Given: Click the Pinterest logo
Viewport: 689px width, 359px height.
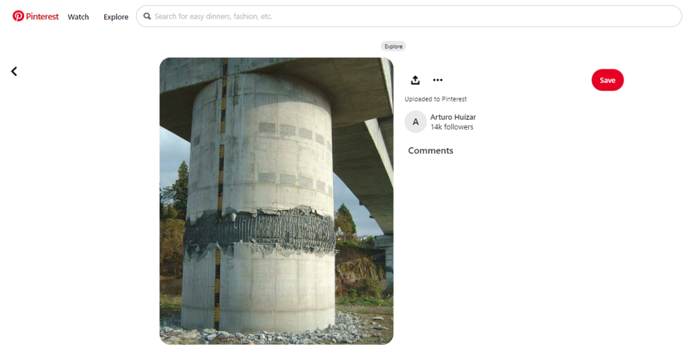Looking at the screenshot, I should (x=36, y=16).
